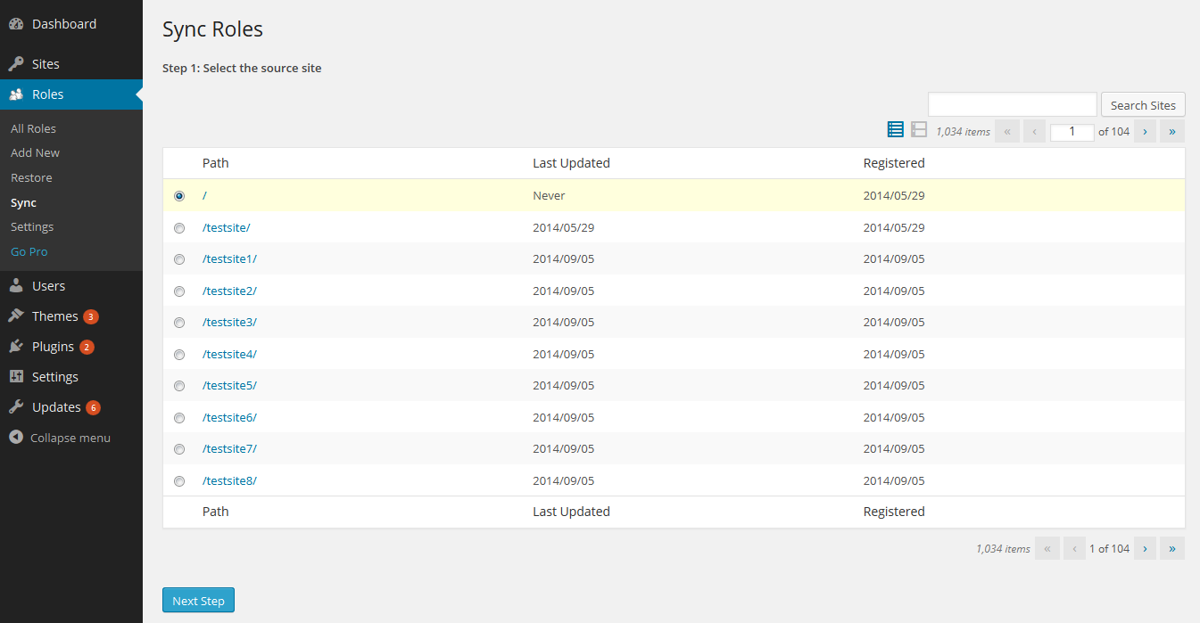The width and height of the screenshot is (1200, 623).
Task: Go to next page in top pagination
Action: click(1146, 131)
